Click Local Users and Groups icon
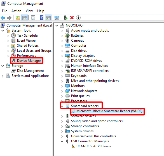This screenshot has height=156, width=164. [13, 51]
